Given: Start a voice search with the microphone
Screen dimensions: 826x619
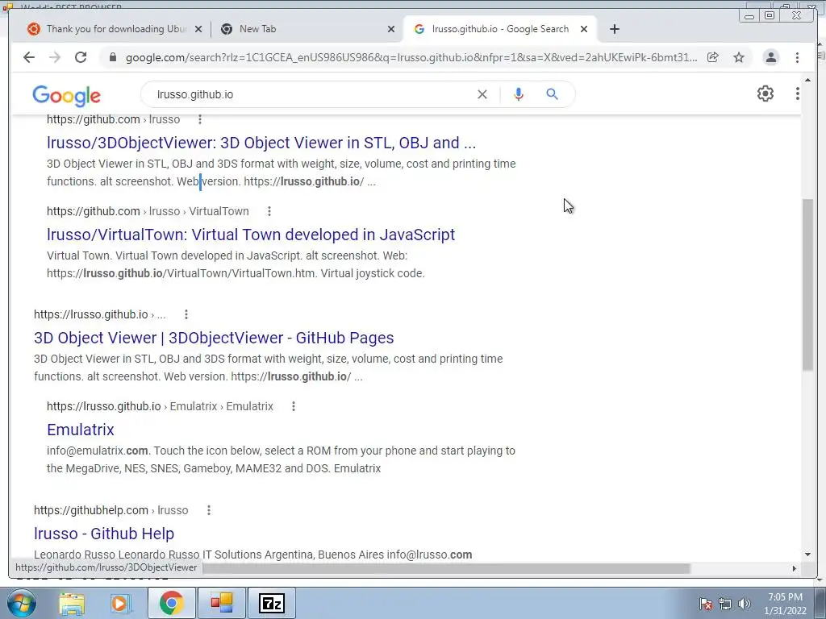Looking at the screenshot, I should (x=519, y=94).
